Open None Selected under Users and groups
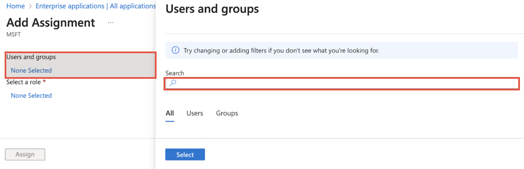524x169 pixels. (x=31, y=70)
